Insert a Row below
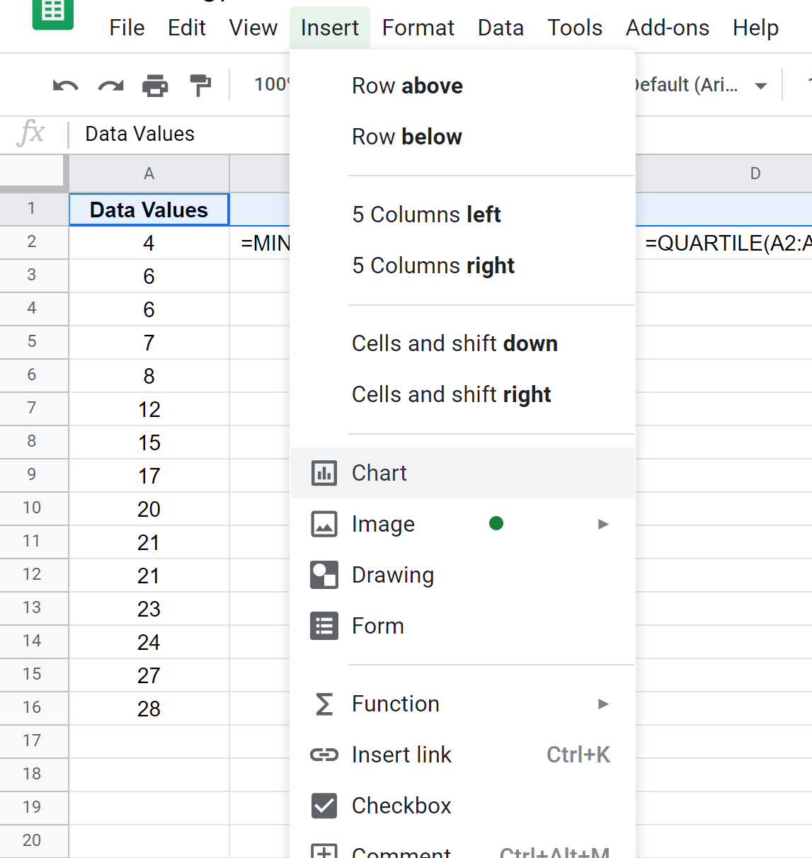 click(406, 137)
